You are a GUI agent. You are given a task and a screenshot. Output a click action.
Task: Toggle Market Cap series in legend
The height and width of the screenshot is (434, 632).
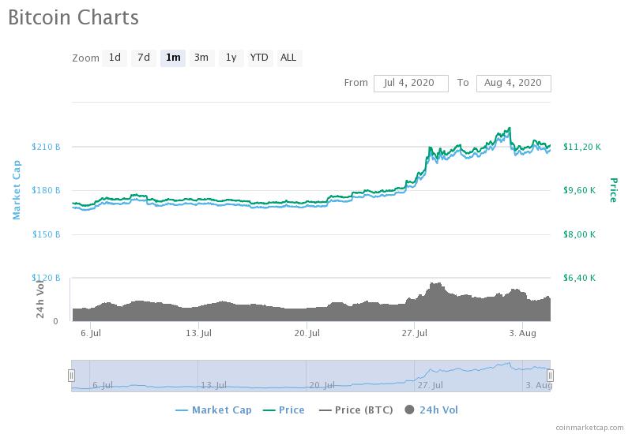point(213,410)
